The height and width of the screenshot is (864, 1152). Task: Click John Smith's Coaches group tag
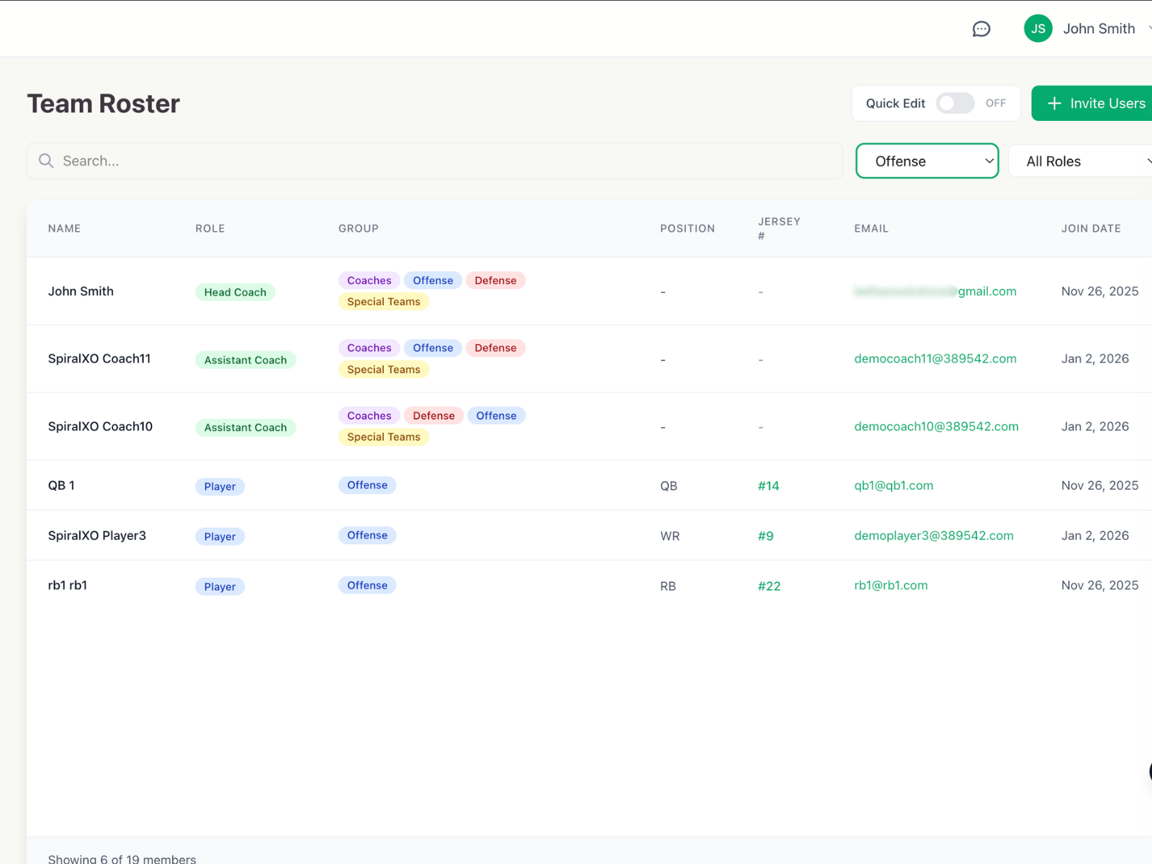click(369, 280)
